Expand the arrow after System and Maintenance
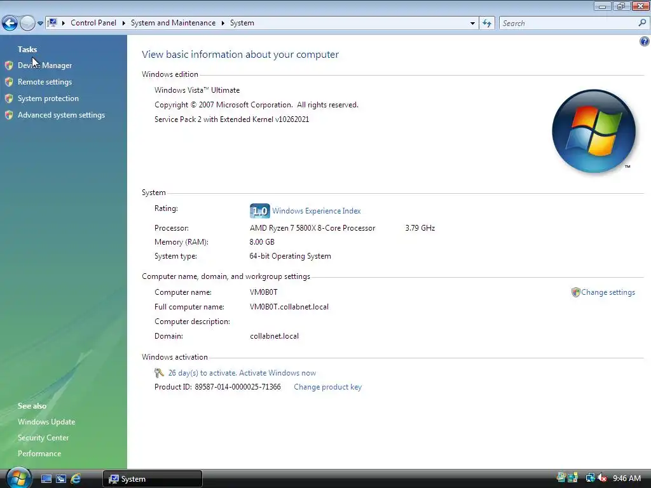 coord(223,24)
